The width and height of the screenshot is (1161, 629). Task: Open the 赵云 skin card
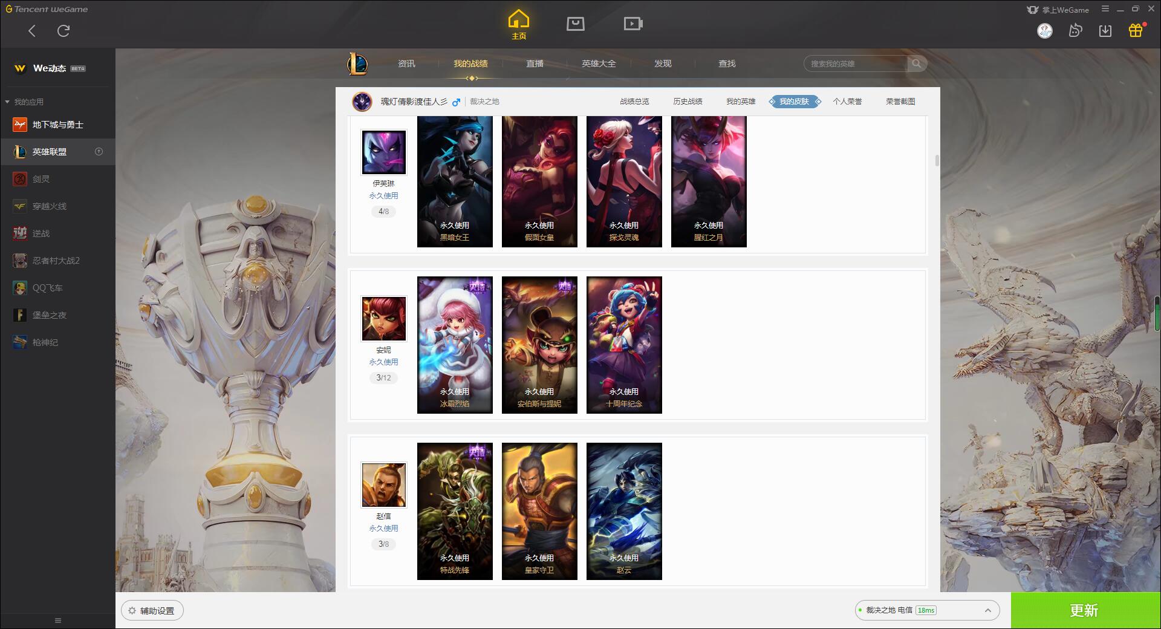(624, 511)
